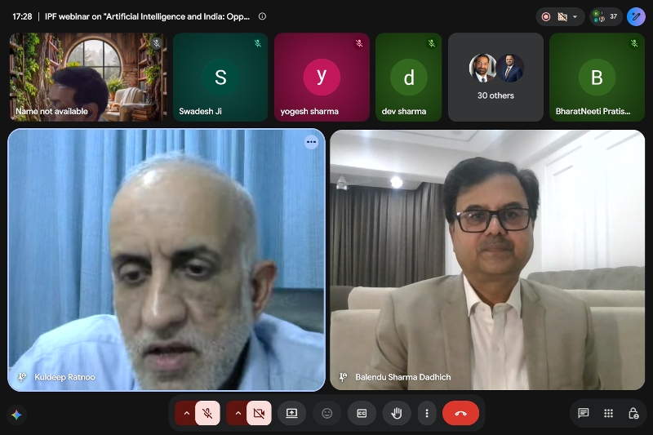Select Balendu Sharma Dadhich video tile
This screenshot has height=435, width=653.
[487, 260]
